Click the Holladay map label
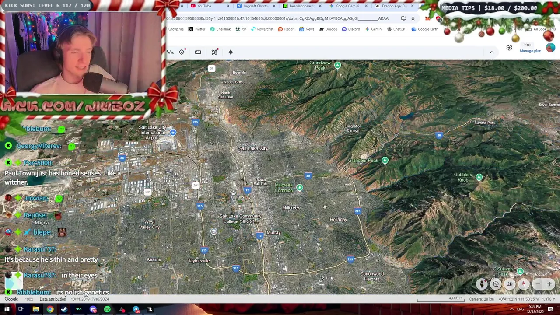This screenshot has width=560, height=315. pos(338,219)
